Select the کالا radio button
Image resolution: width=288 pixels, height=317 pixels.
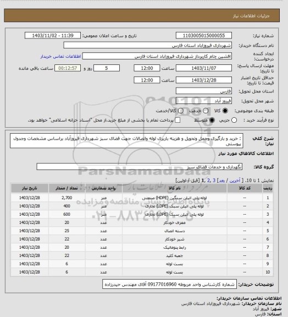[225, 111]
